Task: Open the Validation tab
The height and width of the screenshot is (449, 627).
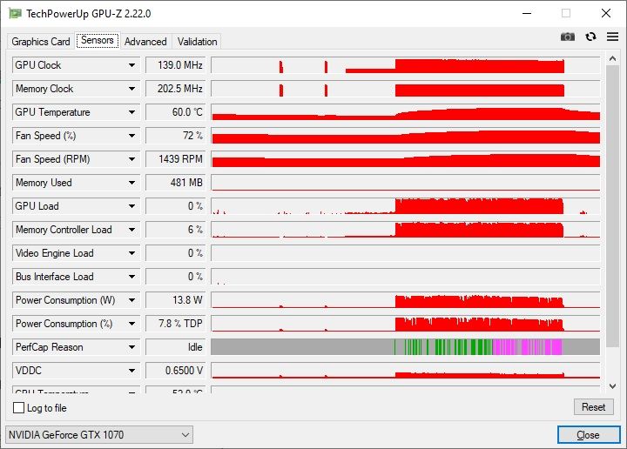Action: (197, 42)
